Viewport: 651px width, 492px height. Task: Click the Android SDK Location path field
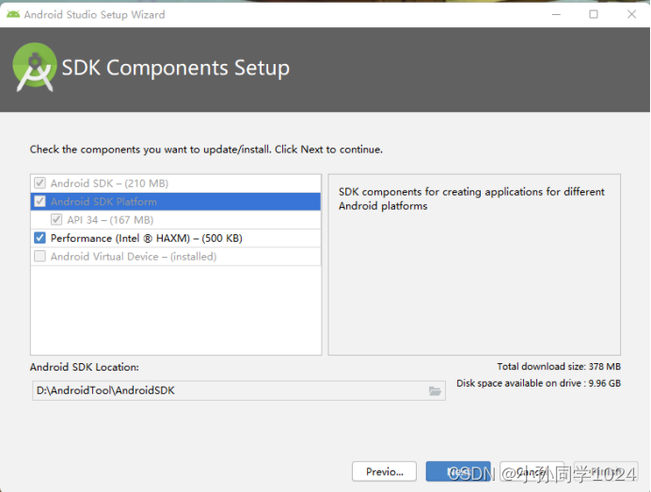click(239, 390)
